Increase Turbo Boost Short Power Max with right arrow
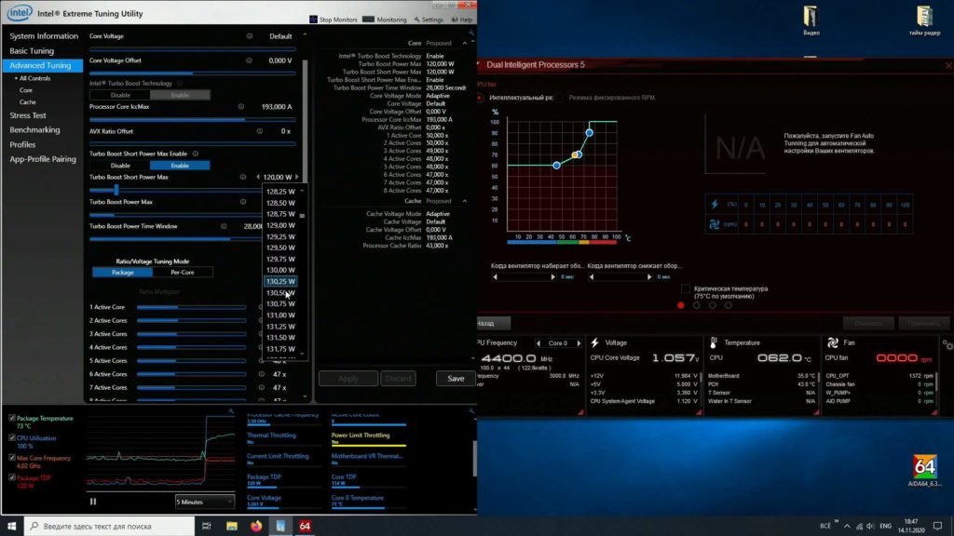 click(297, 177)
